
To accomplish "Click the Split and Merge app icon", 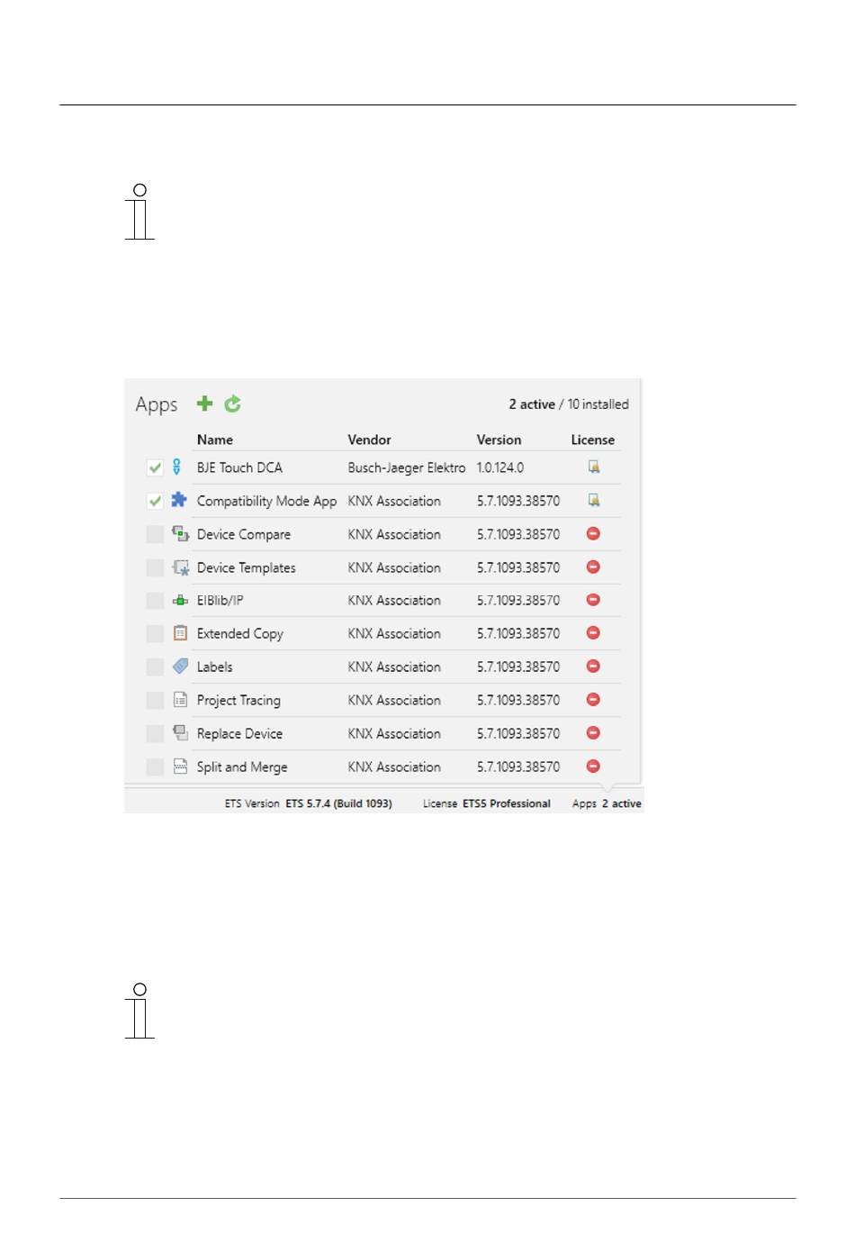I will (180, 767).
